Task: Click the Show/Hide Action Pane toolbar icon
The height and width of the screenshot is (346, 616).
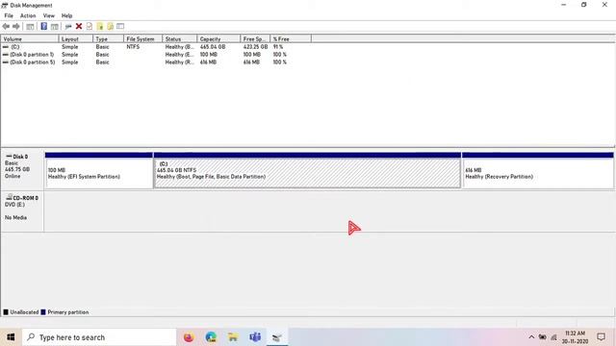Action: coord(55,26)
